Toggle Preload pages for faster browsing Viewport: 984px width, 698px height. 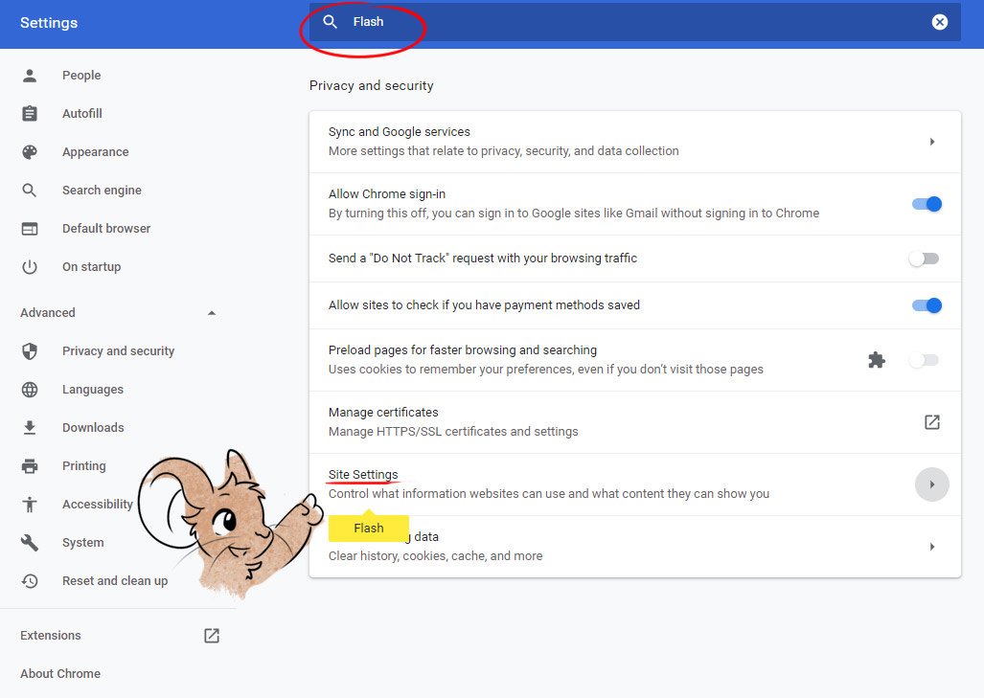click(x=924, y=360)
